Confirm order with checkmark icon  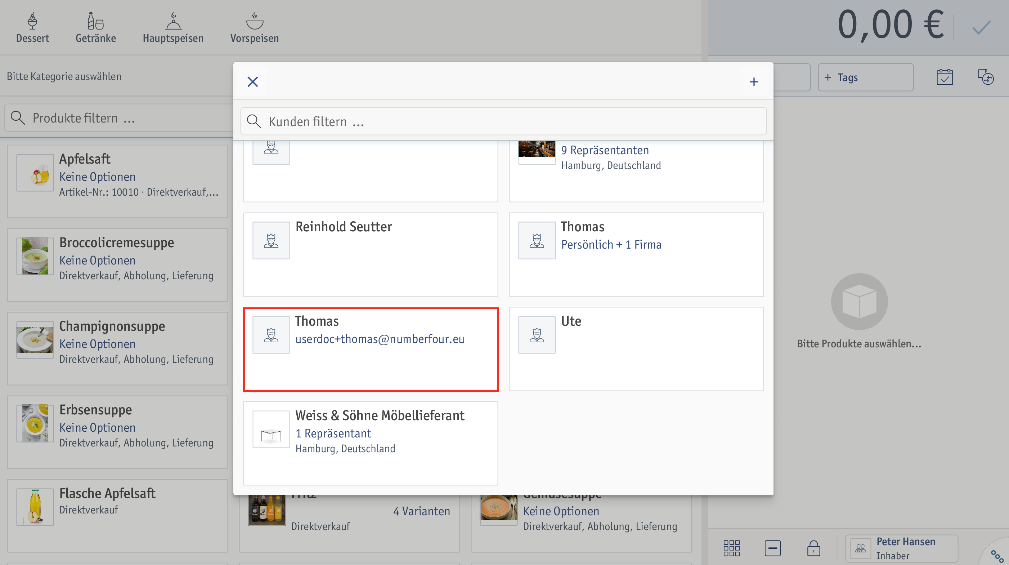click(981, 27)
